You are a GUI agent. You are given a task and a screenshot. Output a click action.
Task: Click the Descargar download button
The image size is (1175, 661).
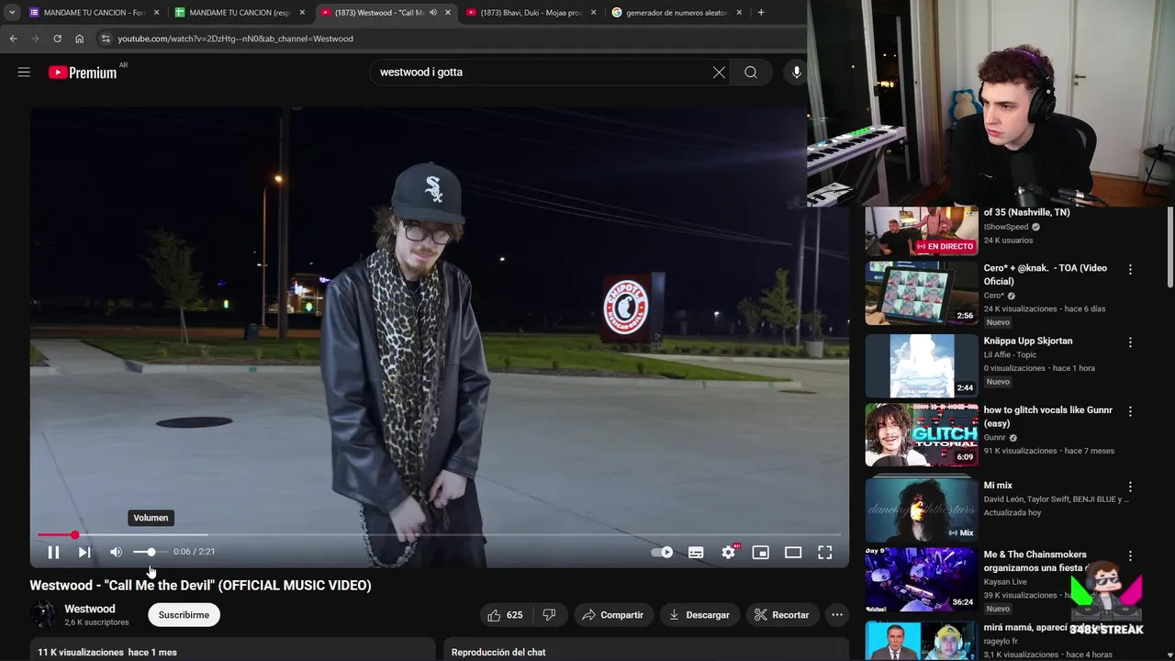click(699, 615)
